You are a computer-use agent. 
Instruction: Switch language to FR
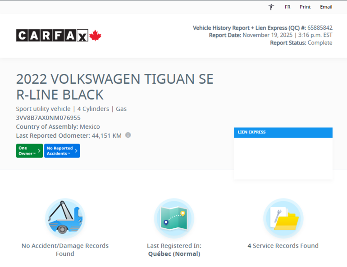(288, 7)
